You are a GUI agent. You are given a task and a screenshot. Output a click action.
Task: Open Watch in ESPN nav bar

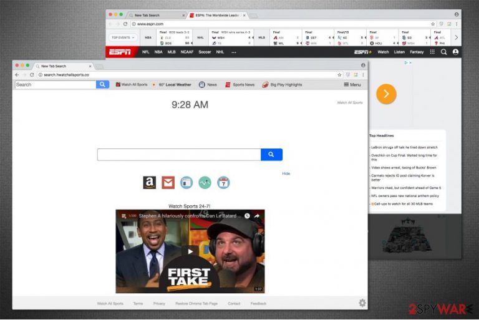pos(383,52)
